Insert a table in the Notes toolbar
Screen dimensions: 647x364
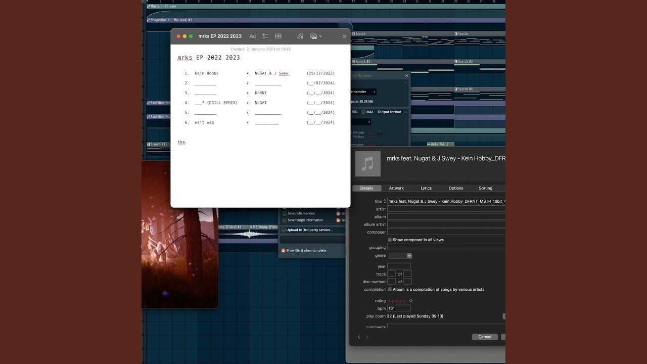278,36
